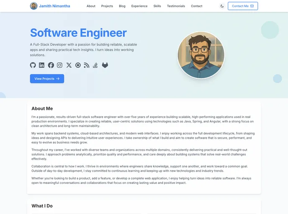Image resolution: width=288 pixels, height=214 pixels.
Task: Navigate to the Blog section
Action: (x=122, y=6)
